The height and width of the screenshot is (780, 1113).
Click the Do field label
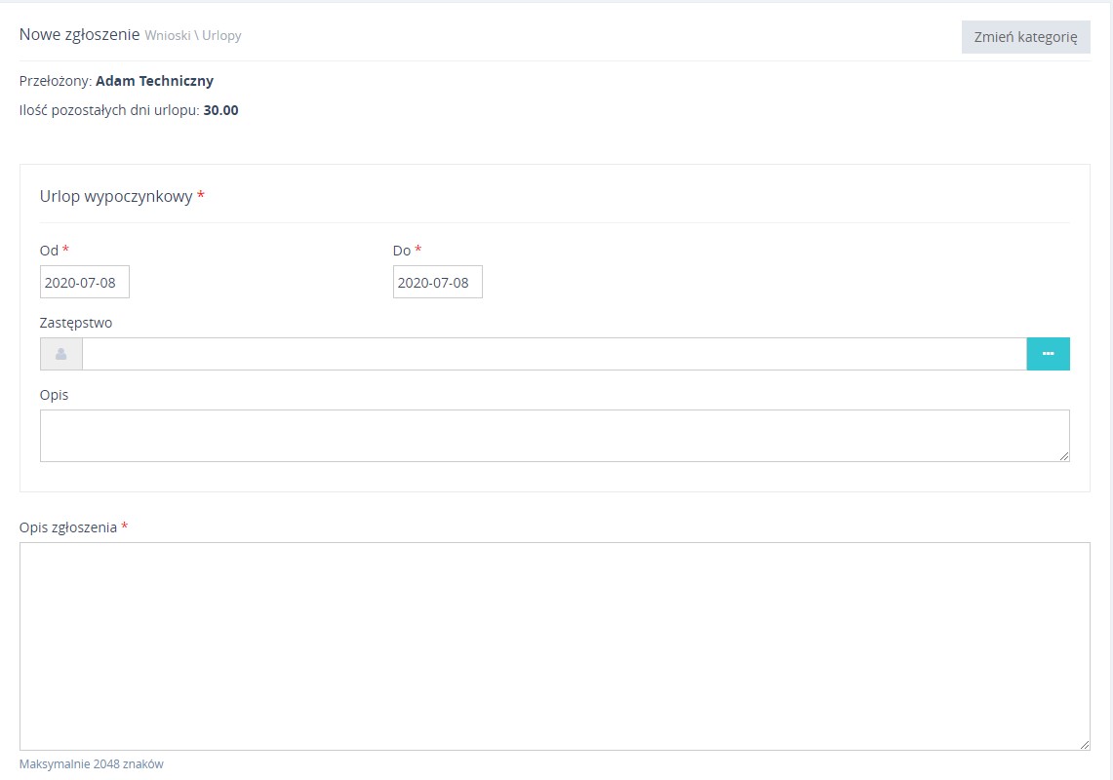point(402,251)
